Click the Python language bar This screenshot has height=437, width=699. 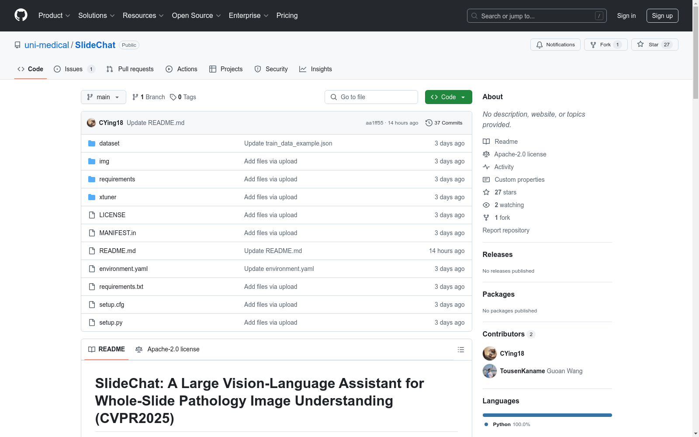(547, 415)
